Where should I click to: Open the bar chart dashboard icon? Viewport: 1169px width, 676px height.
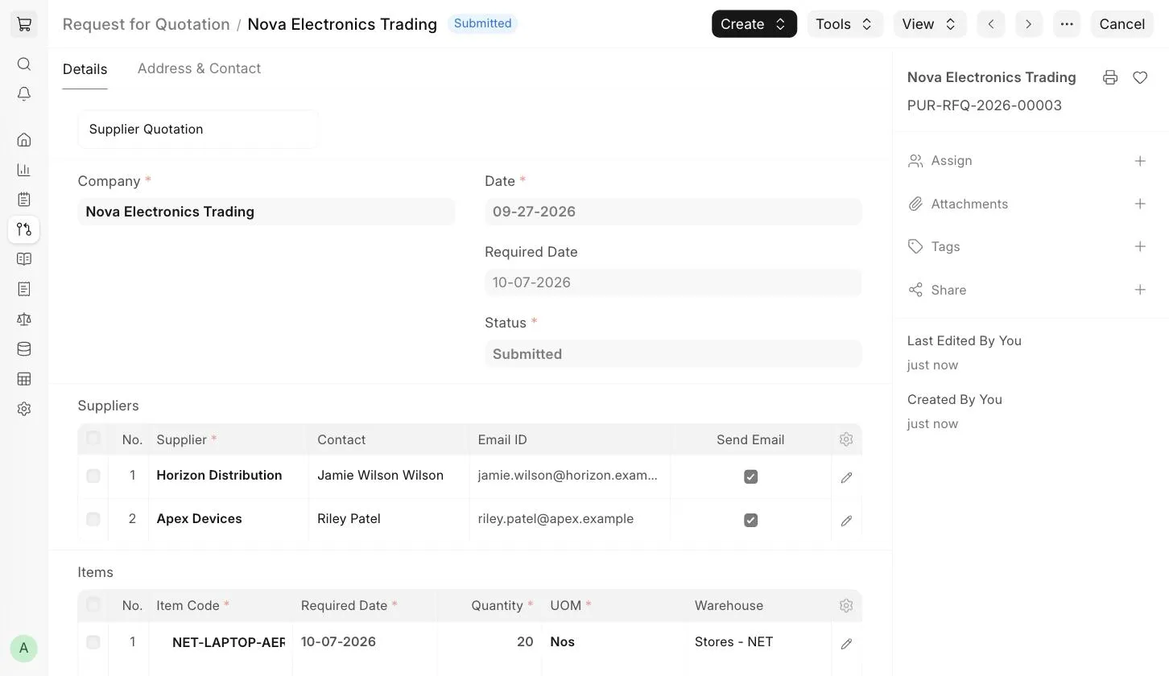[x=24, y=170]
